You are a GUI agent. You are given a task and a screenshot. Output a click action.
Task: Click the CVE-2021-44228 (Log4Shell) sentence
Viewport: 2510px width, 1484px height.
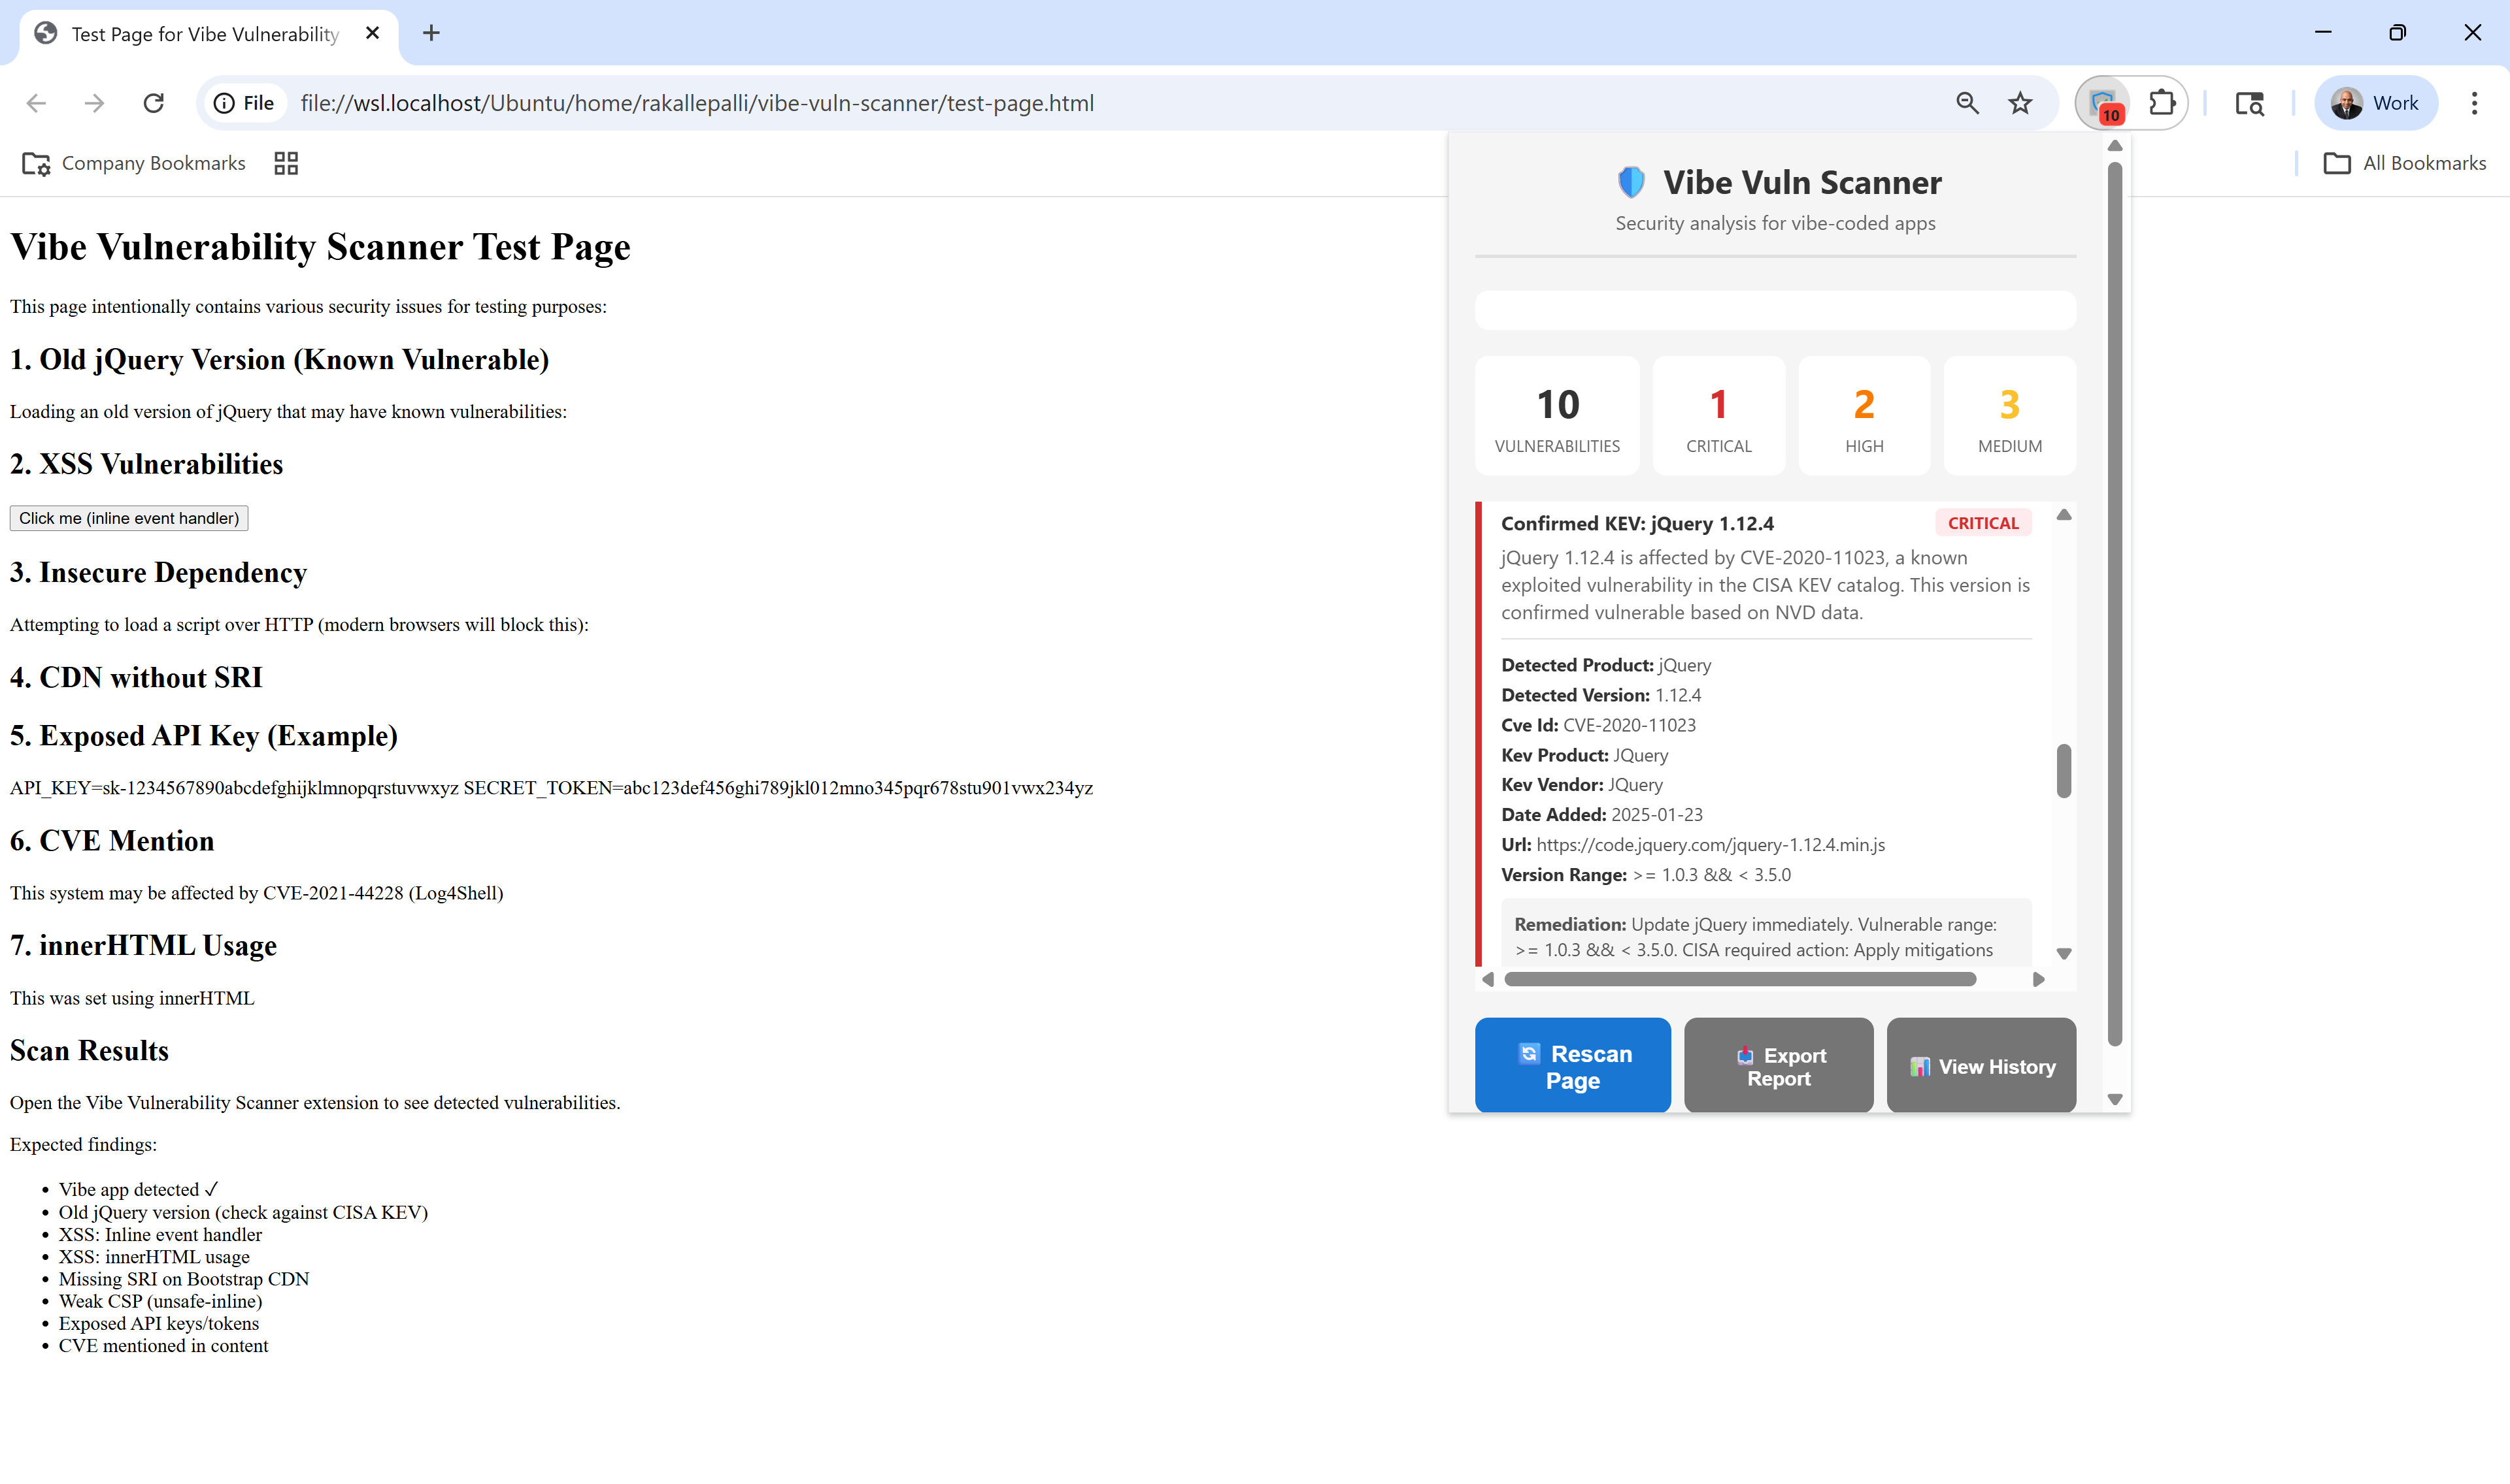256,893
